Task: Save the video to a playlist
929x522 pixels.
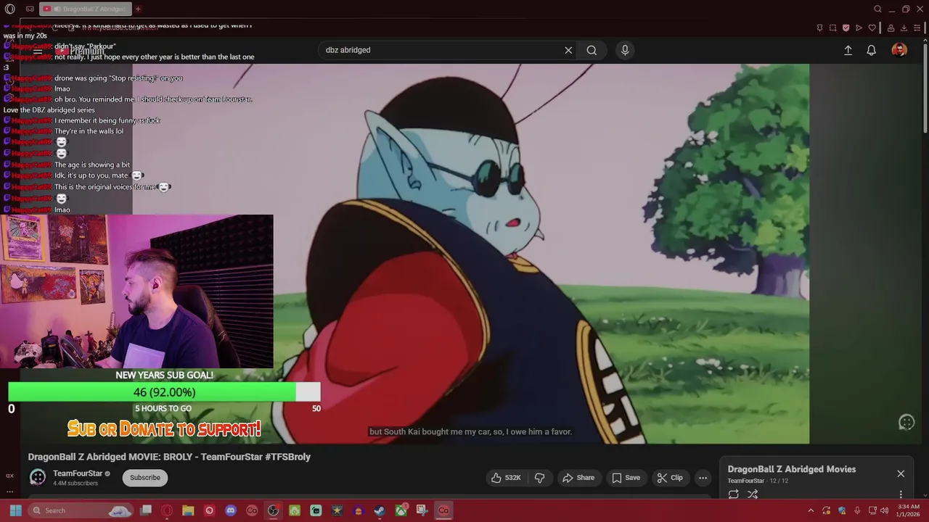Action: point(626,478)
